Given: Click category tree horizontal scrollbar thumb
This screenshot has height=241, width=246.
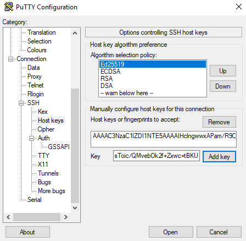Looking at the screenshot, I should (x=37, y=217).
